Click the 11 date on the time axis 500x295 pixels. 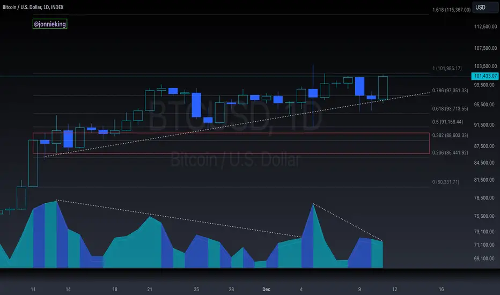[x=33, y=289]
